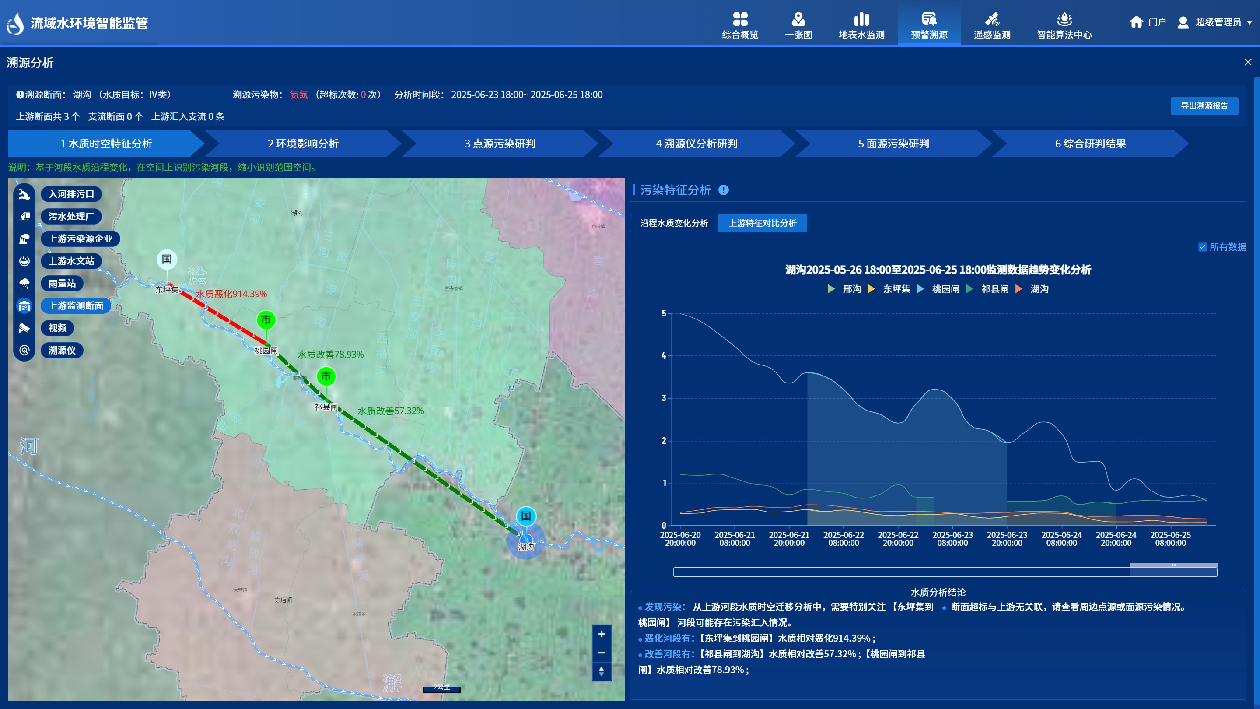Click the chart time range slider handle

click(1173, 565)
